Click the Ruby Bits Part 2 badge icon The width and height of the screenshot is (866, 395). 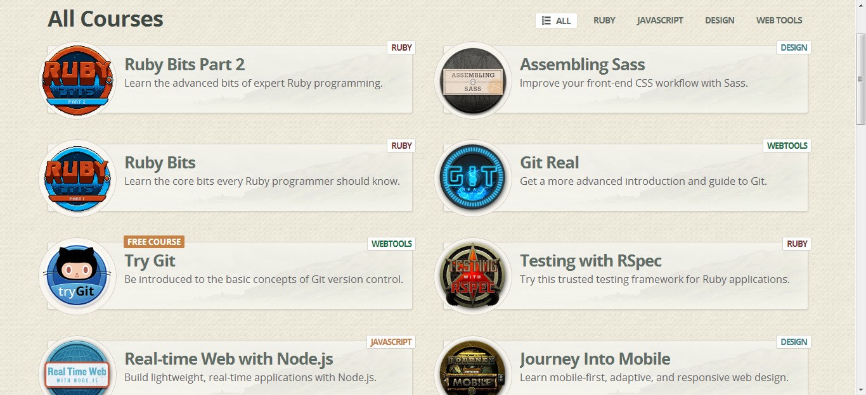tap(77, 80)
